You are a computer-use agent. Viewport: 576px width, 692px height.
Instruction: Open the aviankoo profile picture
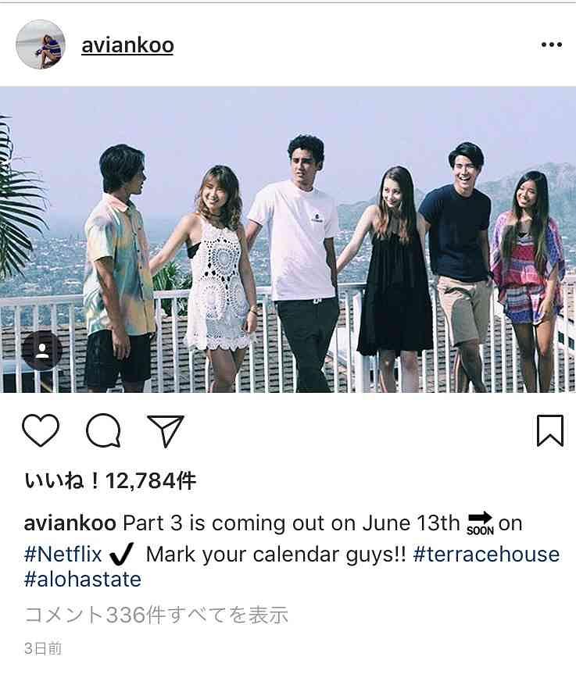[x=41, y=45]
